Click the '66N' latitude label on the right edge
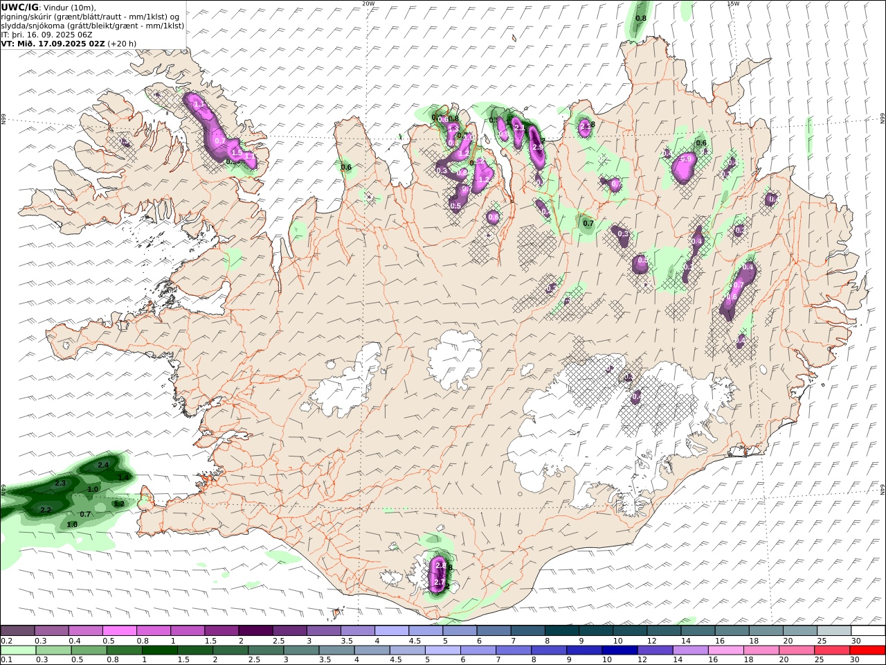Viewport: 886px width, 665px height. tap(883, 119)
